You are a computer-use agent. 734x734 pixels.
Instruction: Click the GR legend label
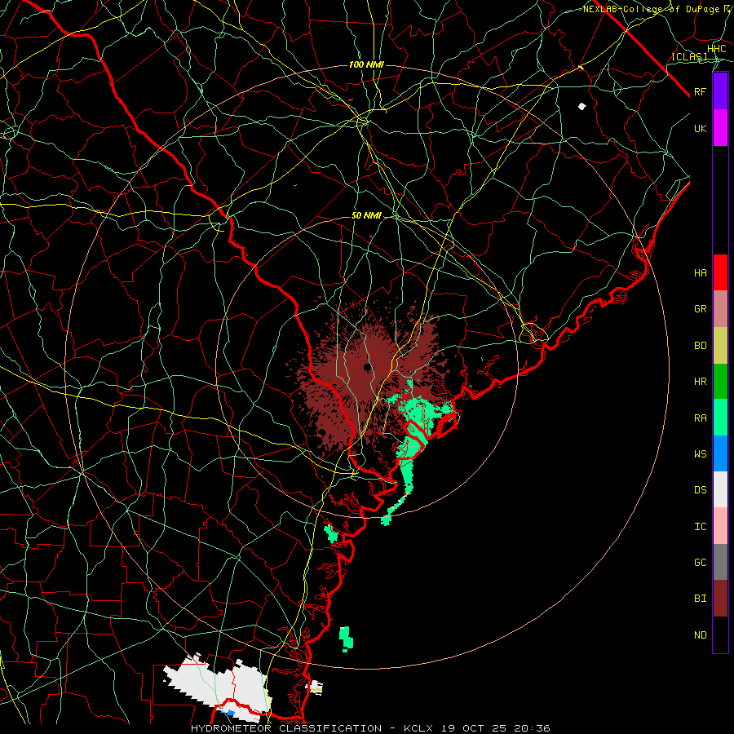701,309
